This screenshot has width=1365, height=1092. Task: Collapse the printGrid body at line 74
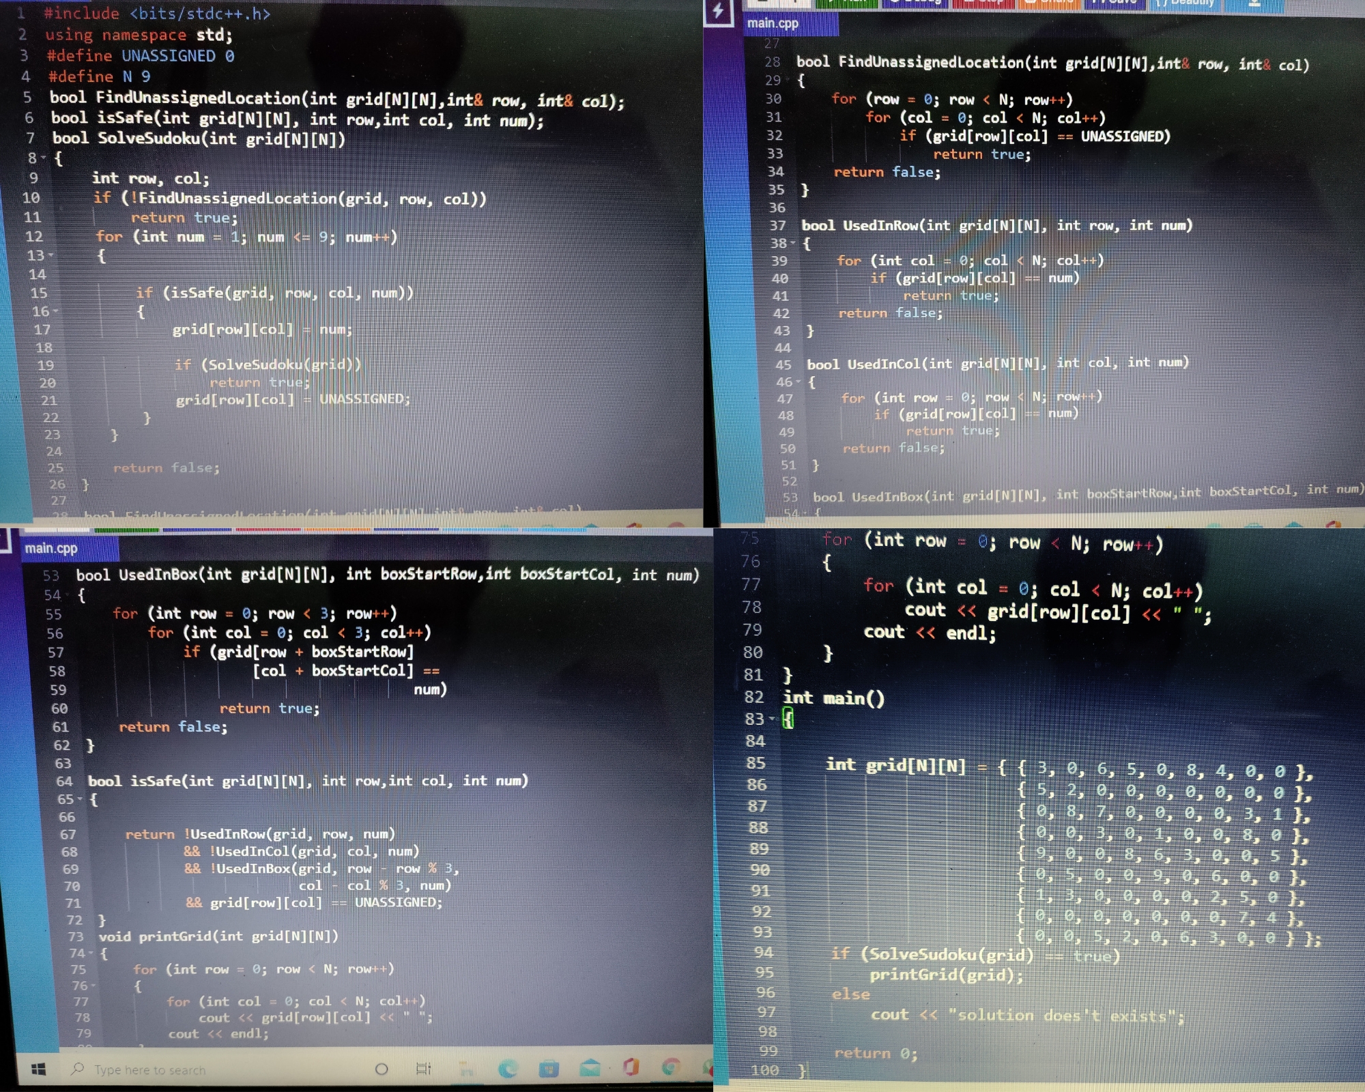pos(90,954)
